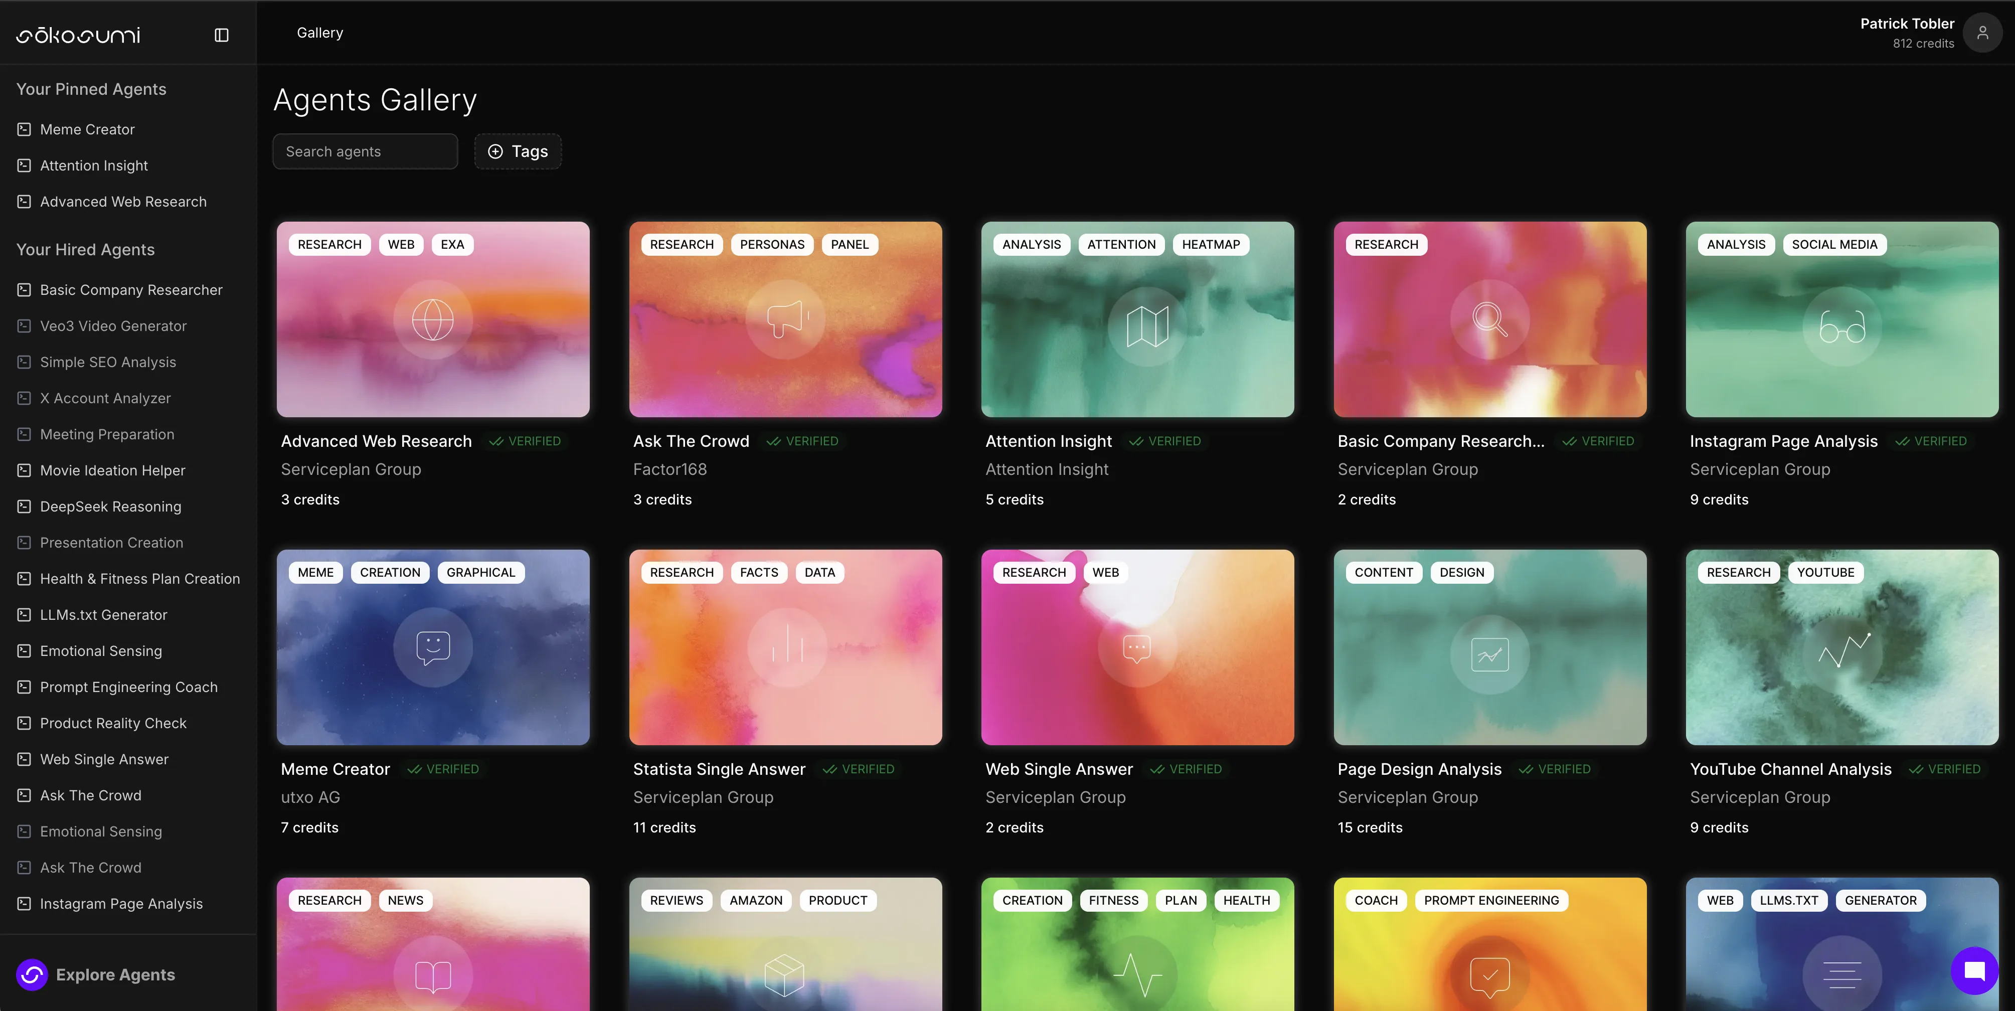This screenshot has width=2015, height=1011.
Task: Click the 812 credits balance
Action: [x=1923, y=43]
